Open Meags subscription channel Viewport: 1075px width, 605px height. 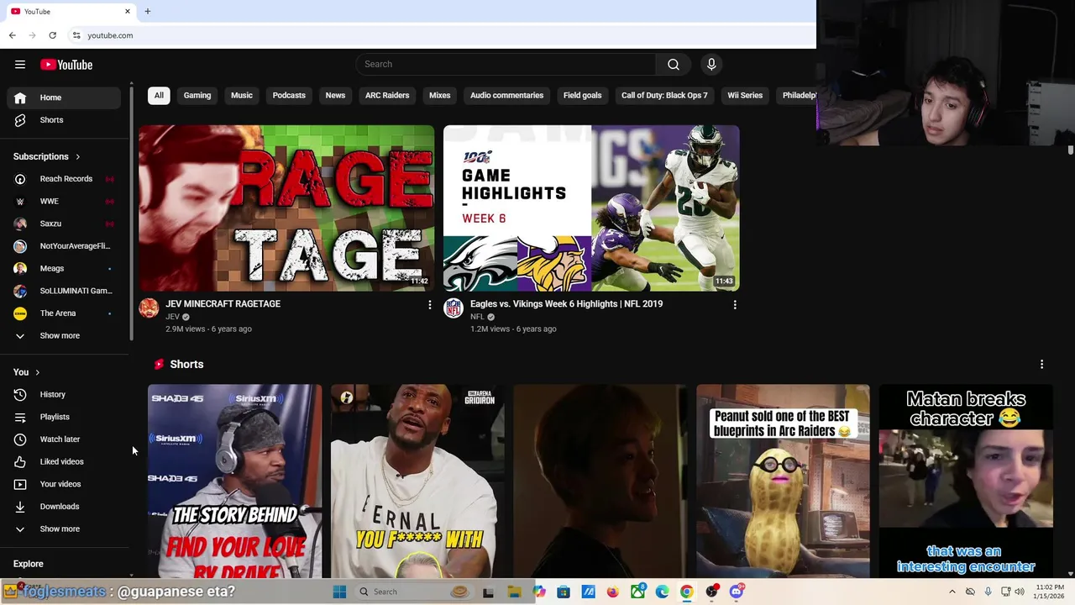[64, 269]
